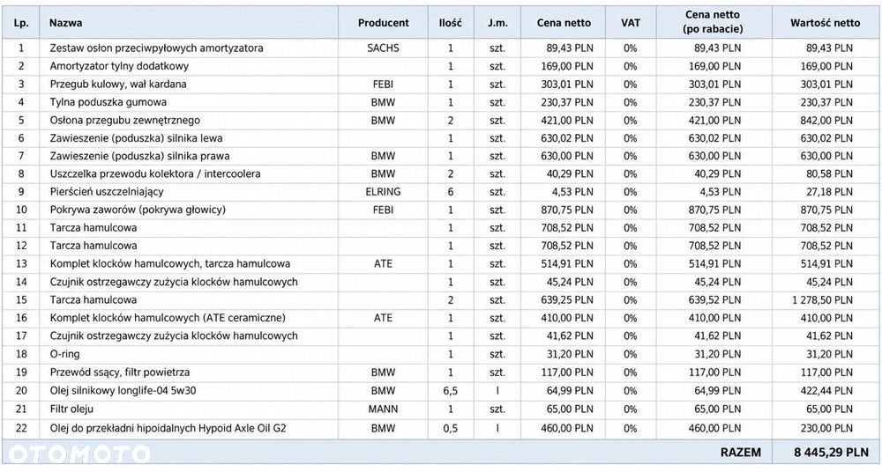Click the 'Ilość' column header

[x=450, y=23]
